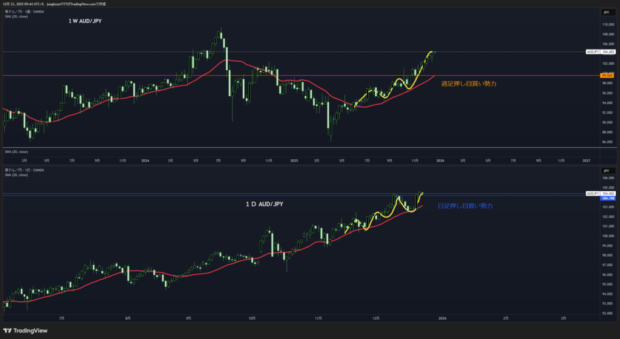Viewport: 620px width, 339px height.
Task: Select the blue 104.198 price label
Action: [607, 199]
